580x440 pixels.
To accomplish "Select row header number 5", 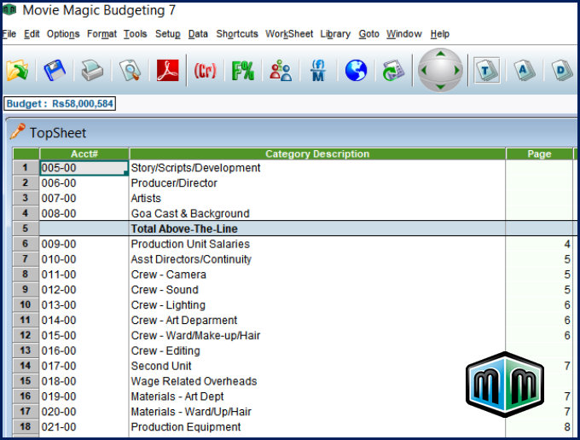I will tap(25, 229).
